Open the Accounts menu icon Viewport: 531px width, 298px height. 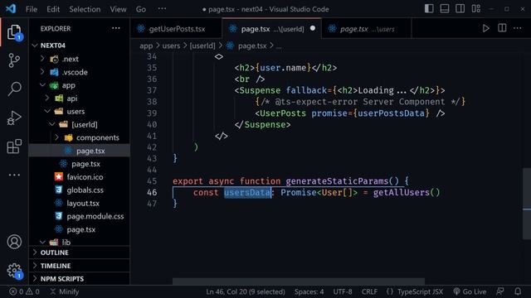point(14,242)
